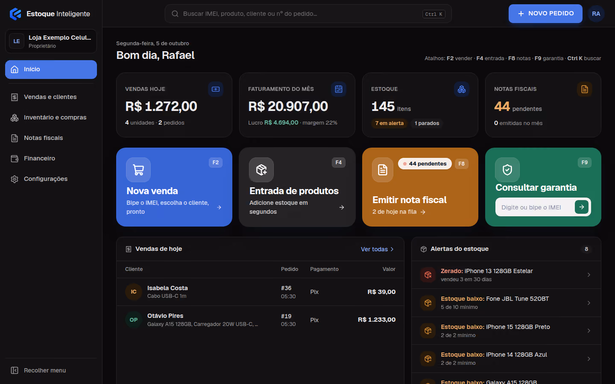
Task: Click the zeroed-stock icon for iPhone 13 alert
Action: tap(428, 275)
